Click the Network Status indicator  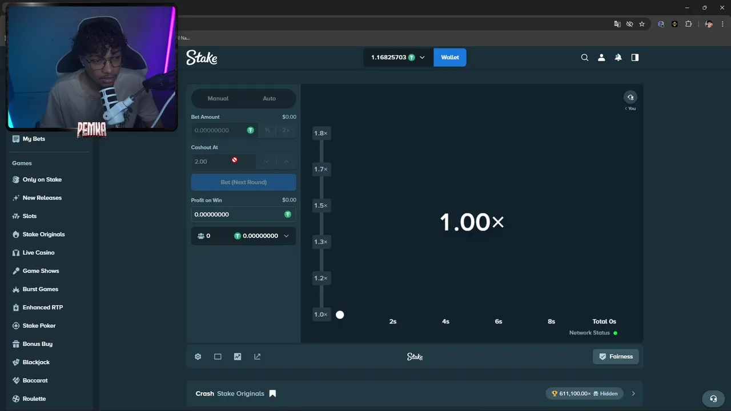[593, 333]
